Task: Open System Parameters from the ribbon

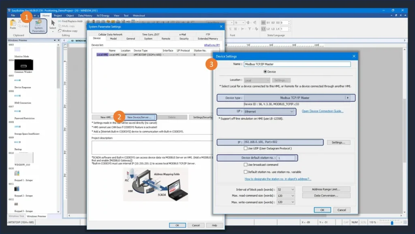Action: pos(38,26)
